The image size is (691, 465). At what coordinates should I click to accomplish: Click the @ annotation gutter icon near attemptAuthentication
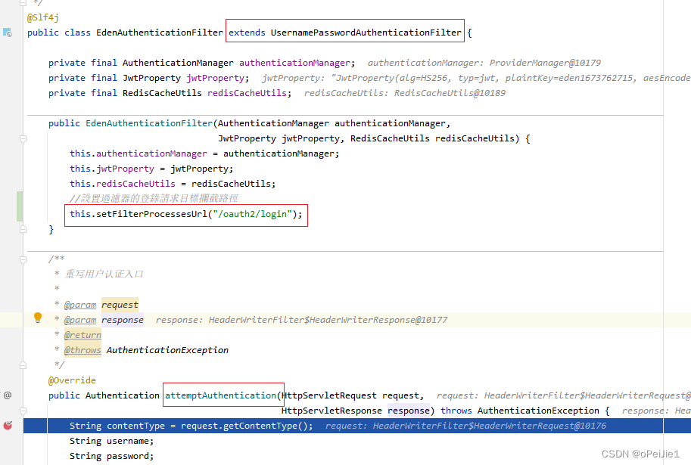click(8, 395)
